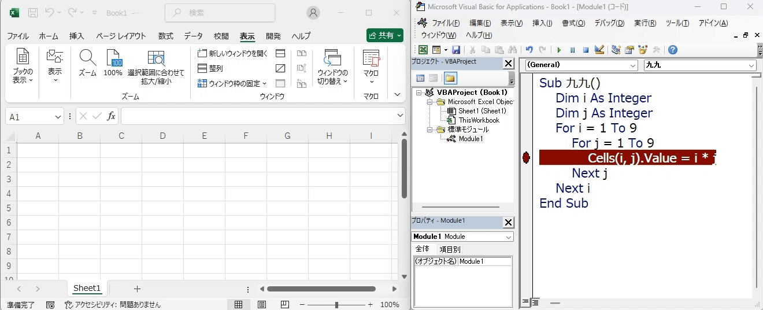
Task: Click the reset (stop) icon in VBA toolbar
Action: tap(586, 50)
